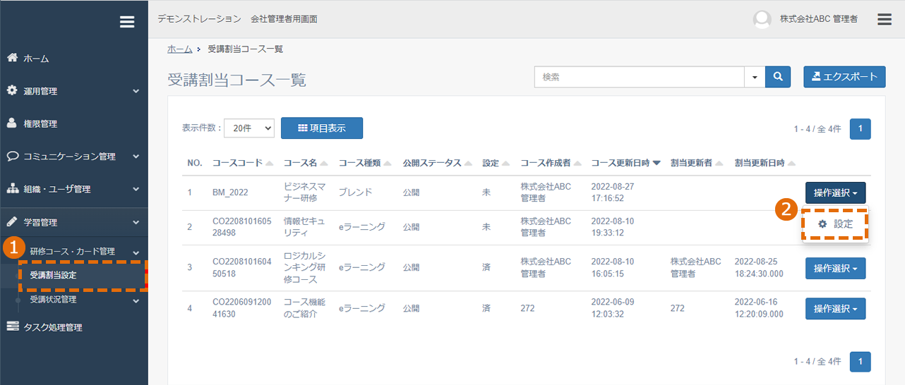Click the エクスポート button
Image resolution: width=905 pixels, height=385 pixels.
844,77
